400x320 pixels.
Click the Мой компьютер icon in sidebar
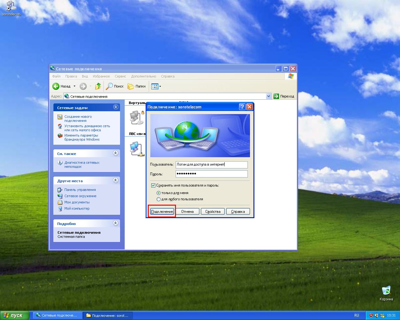(x=60, y=208)
